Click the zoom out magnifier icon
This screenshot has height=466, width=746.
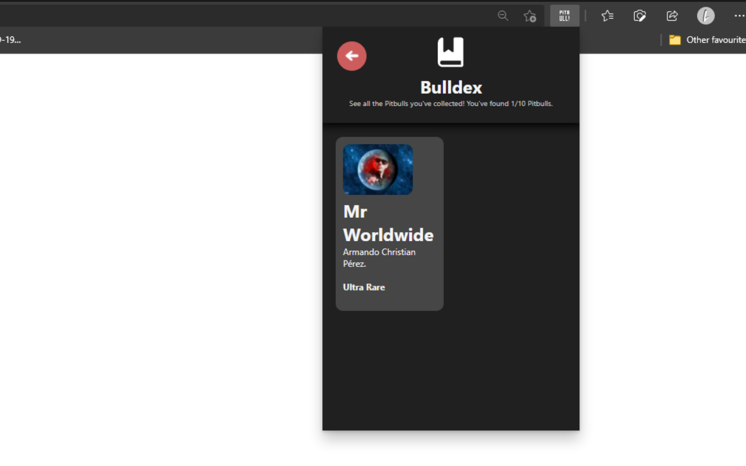tap(503, 16)
